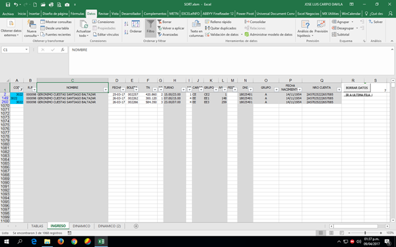Click Subtotal
The width and height of the screenshot is (396, 247).
click(x=341, y=34)
